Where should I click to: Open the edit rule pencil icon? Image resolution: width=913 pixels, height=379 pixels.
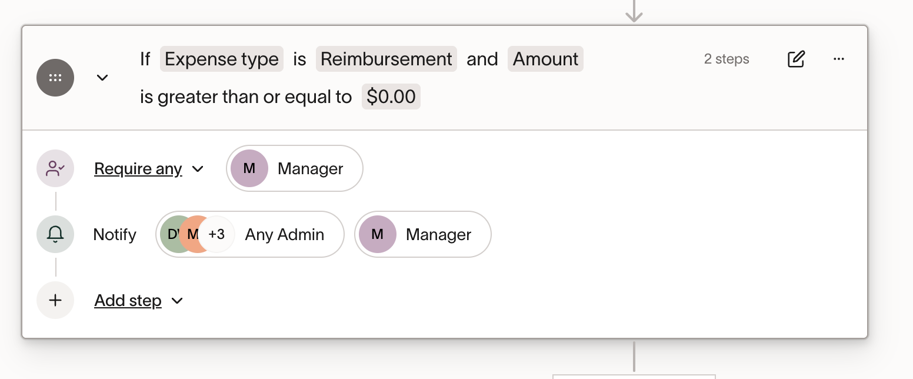(796, 59)
